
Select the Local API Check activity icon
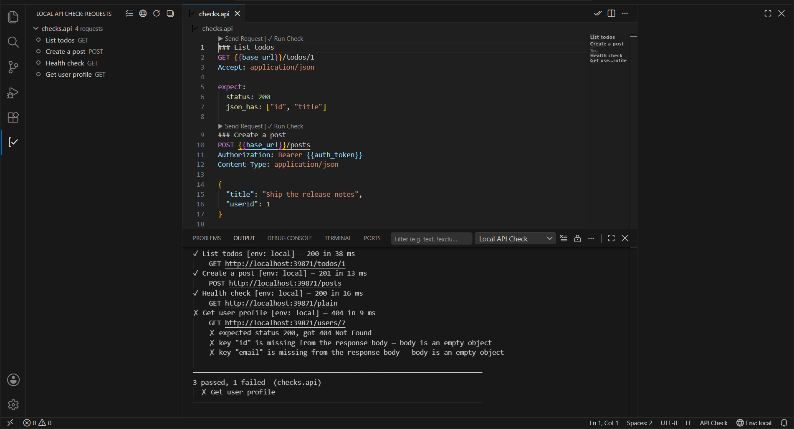click(13, 142)
